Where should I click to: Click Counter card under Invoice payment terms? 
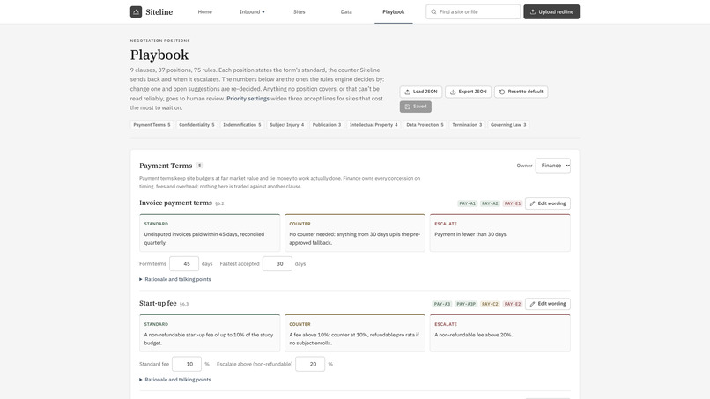[x=355, y=233]
